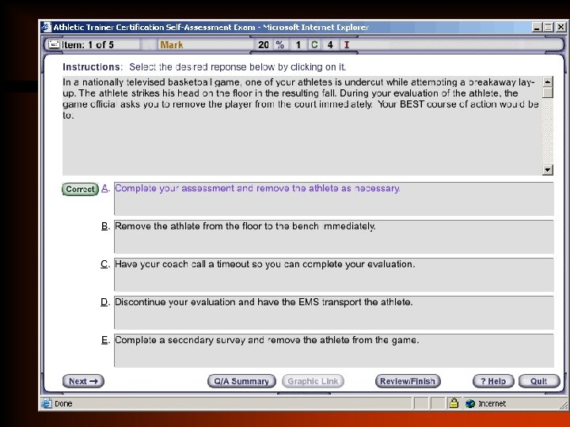
Task: Choose answer B Remove the athlete immediately
Action: tap(334, 236)
